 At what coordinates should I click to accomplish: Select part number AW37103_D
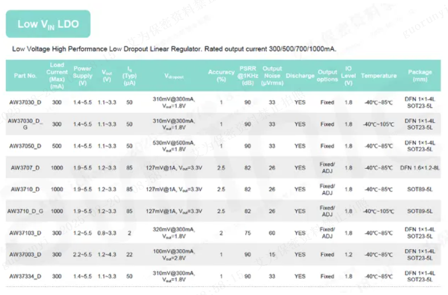pyautogui.click(x=25, y=232)
